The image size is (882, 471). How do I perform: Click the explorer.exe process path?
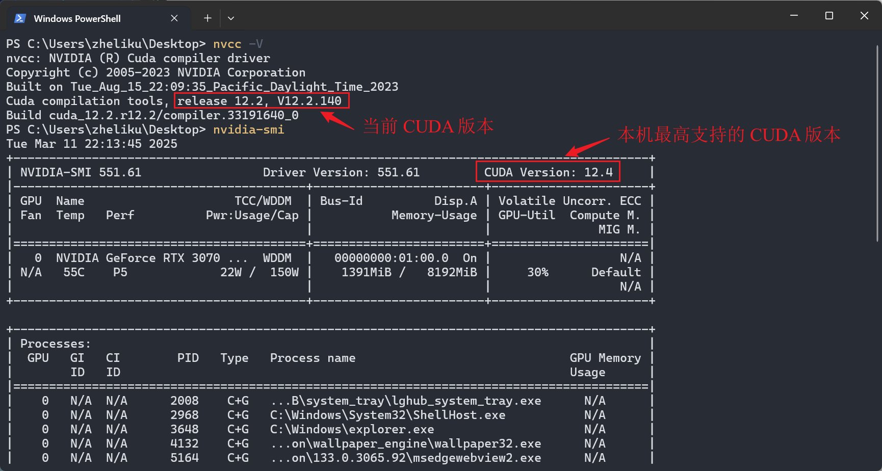click(352, 429)
